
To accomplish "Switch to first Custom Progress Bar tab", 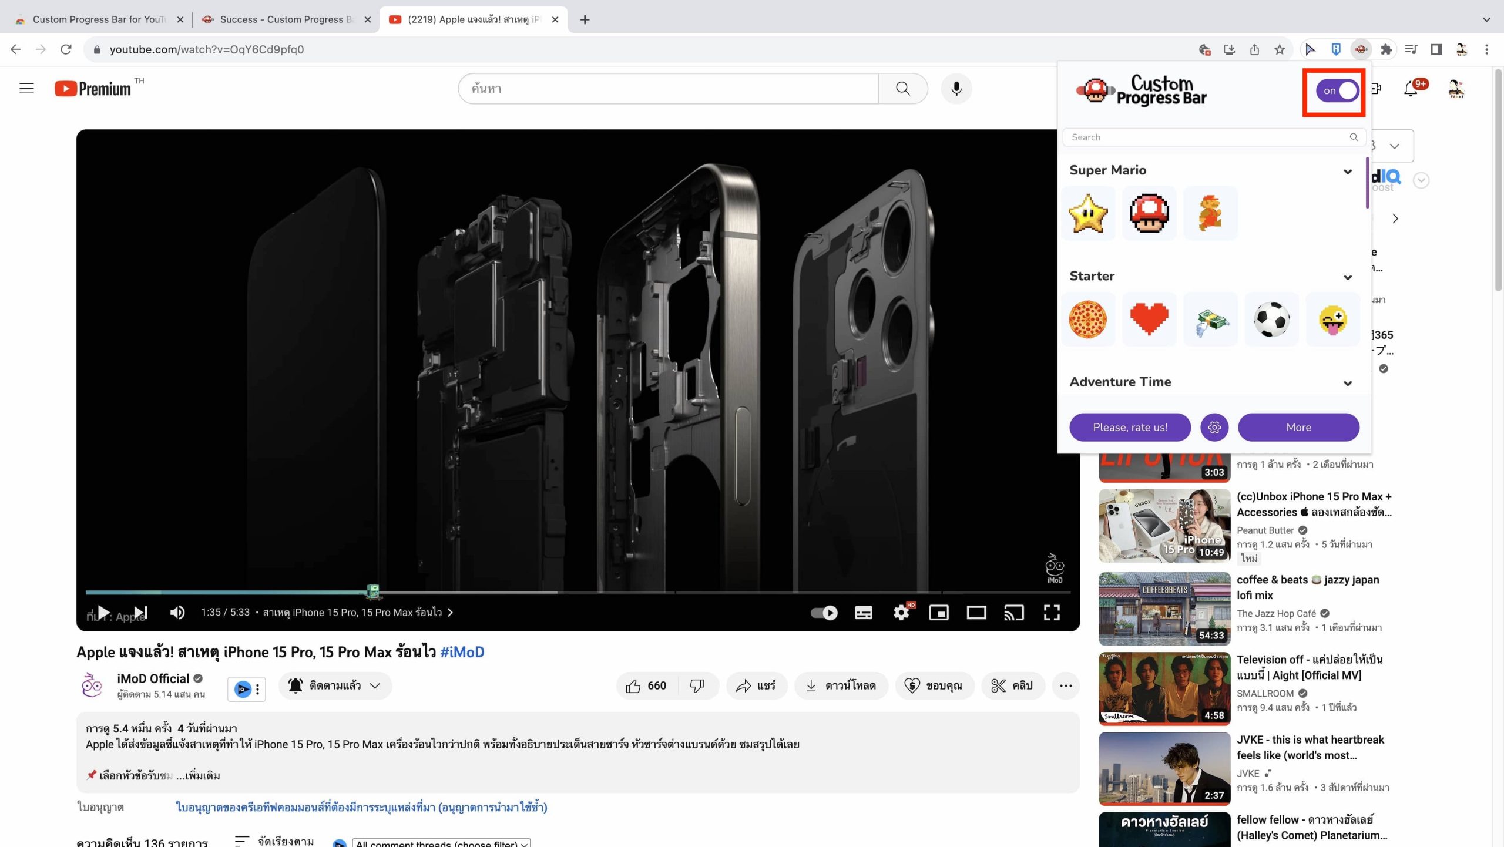I will point(98,19).
